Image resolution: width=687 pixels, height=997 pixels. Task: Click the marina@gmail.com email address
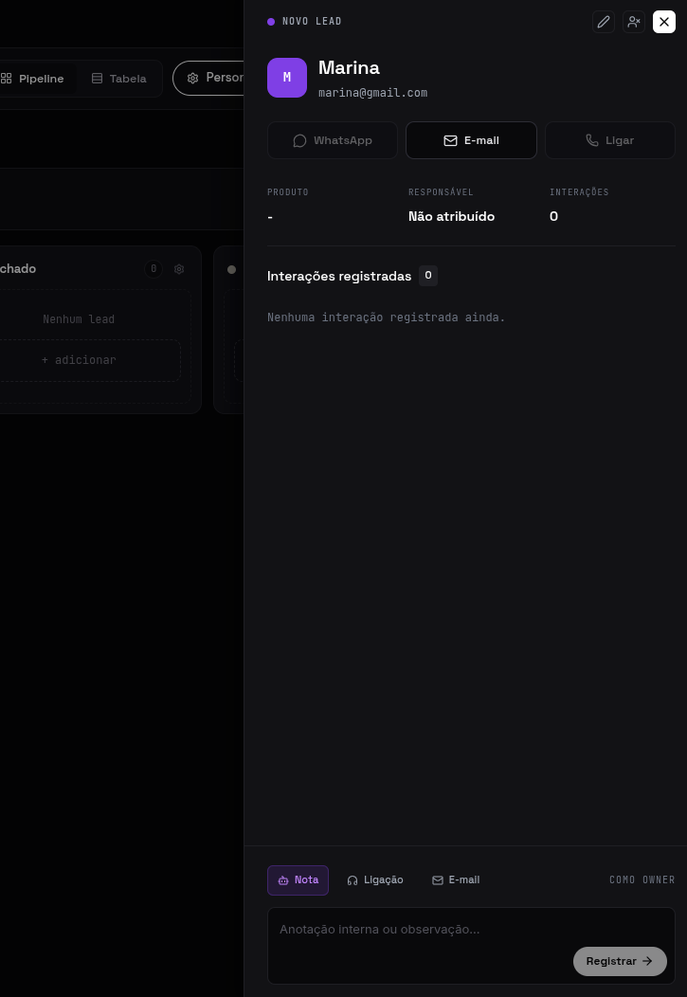[x=372, y=93]
